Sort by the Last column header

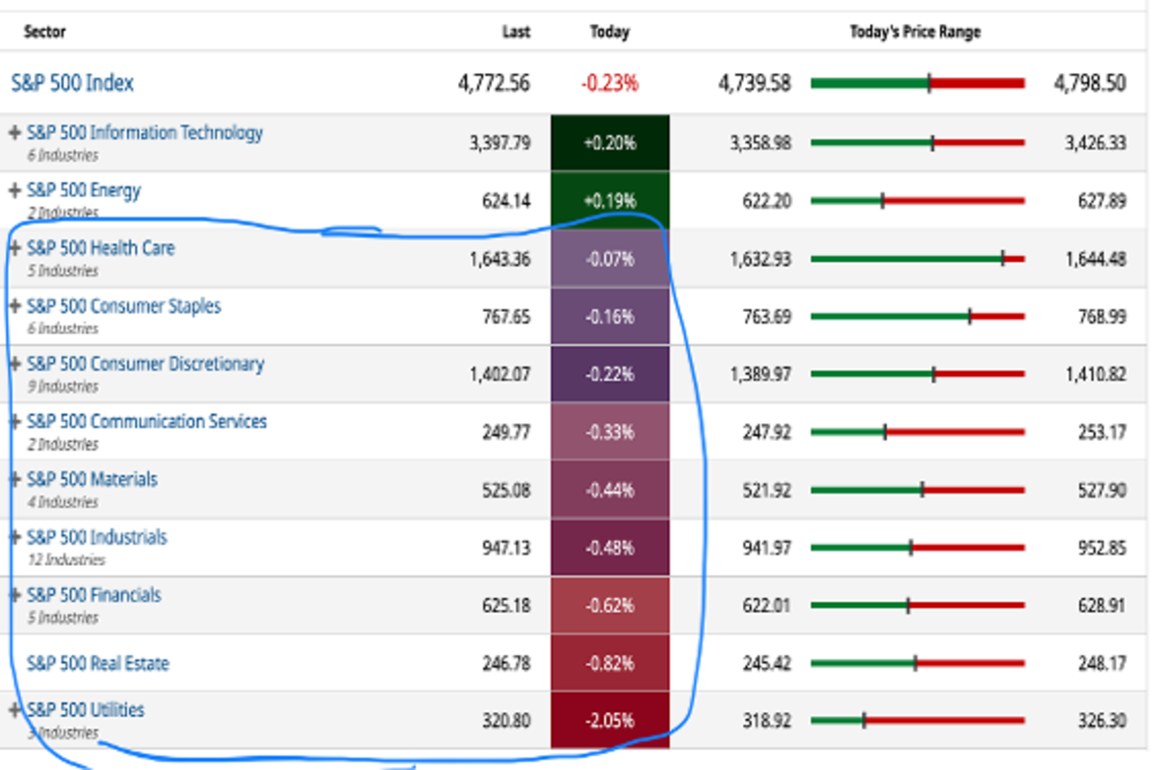pos(516,32)
